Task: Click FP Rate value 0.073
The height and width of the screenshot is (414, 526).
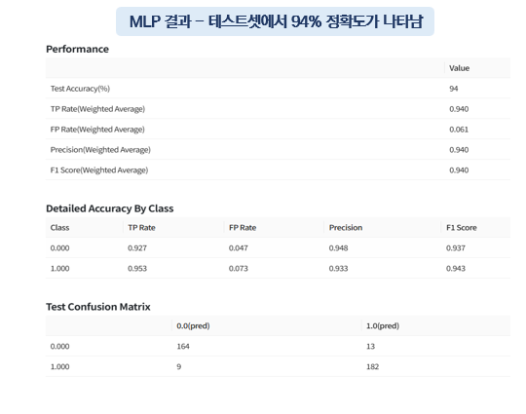Action: point(239,269)
